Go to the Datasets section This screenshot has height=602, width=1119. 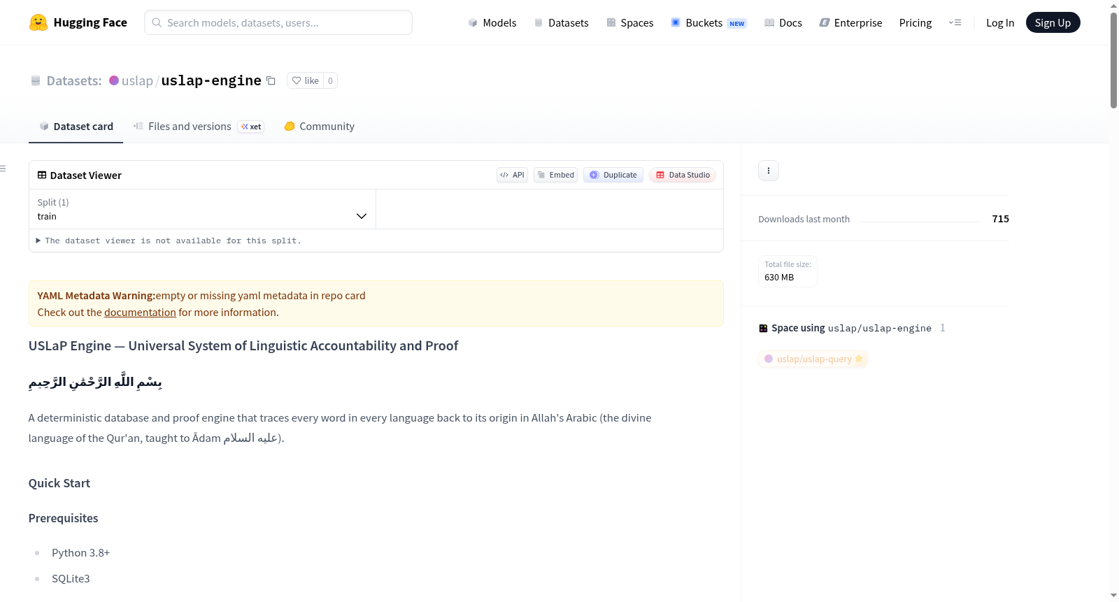pos(562,22)
